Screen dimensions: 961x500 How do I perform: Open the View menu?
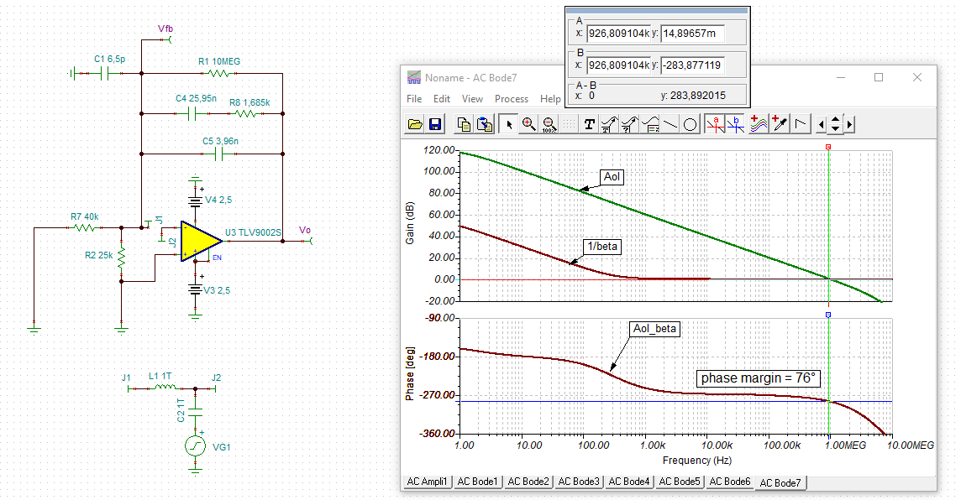[472, 98]
